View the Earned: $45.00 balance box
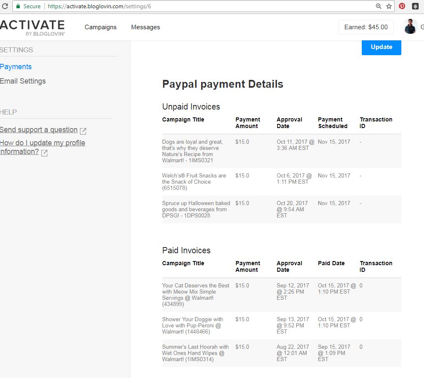 (366, 27)
